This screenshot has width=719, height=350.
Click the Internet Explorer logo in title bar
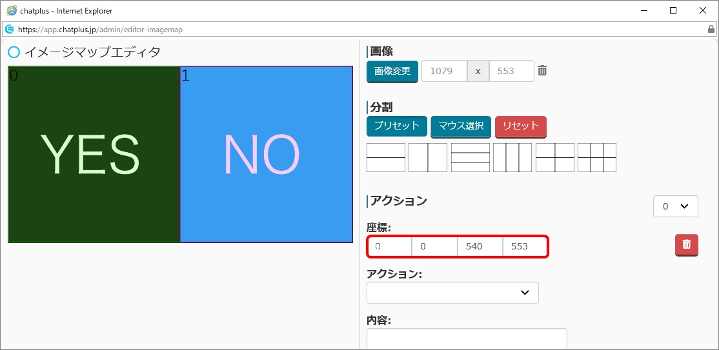[x=11, y=10]
